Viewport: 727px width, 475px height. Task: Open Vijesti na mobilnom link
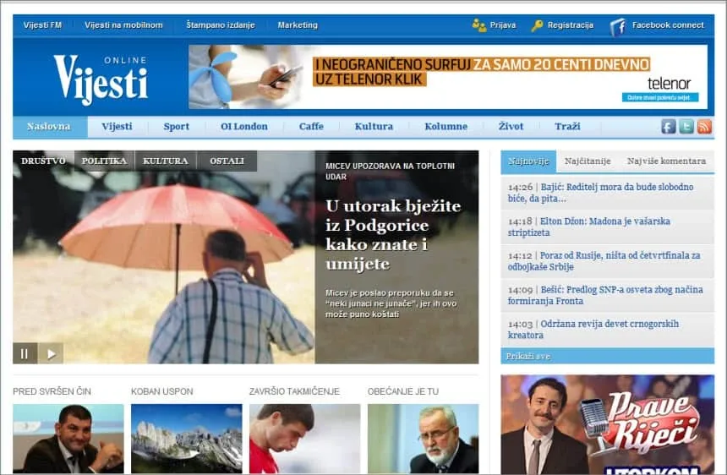[x=123, y=25]
